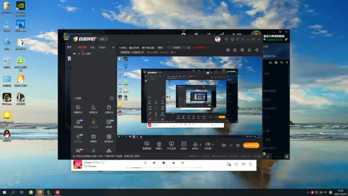This screenshot has height=196, width=348.
Task: Open the mode switch pill beside app logo
Action: [x=104, y=39]
